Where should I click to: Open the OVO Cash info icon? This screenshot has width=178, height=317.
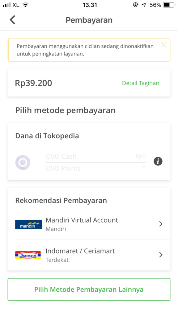click(158, 161)
